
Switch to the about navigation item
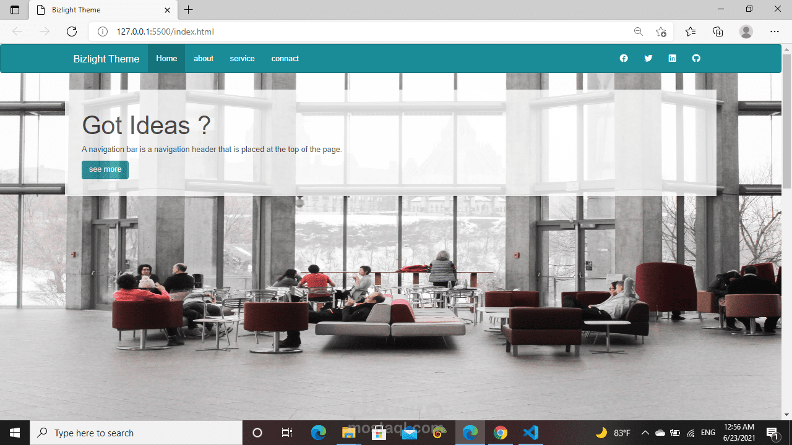pos(203,58)
